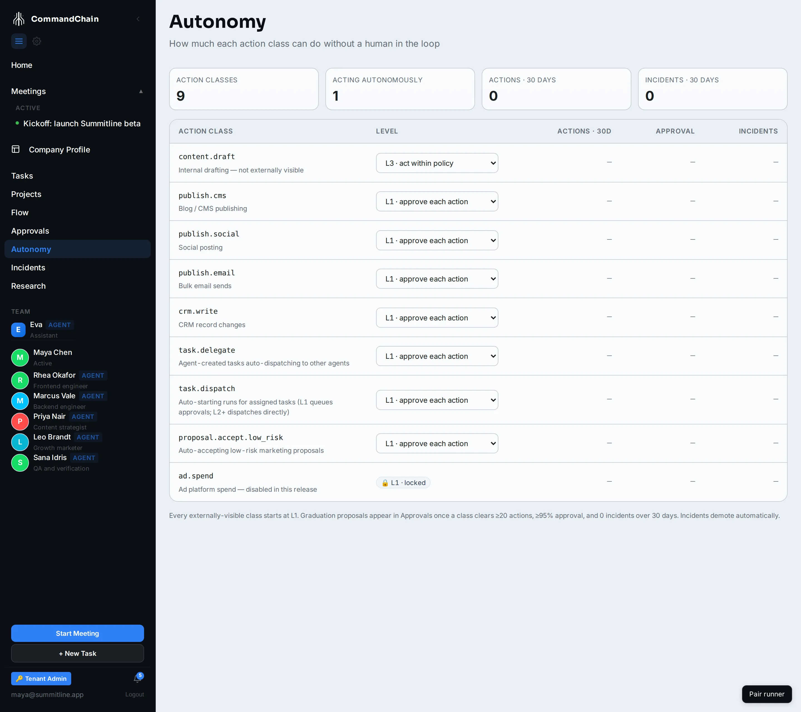The height and width of the screenshot is (712, 801).
Task: Click the Acting Autonomously stat card
Action: tap(400, 89)
